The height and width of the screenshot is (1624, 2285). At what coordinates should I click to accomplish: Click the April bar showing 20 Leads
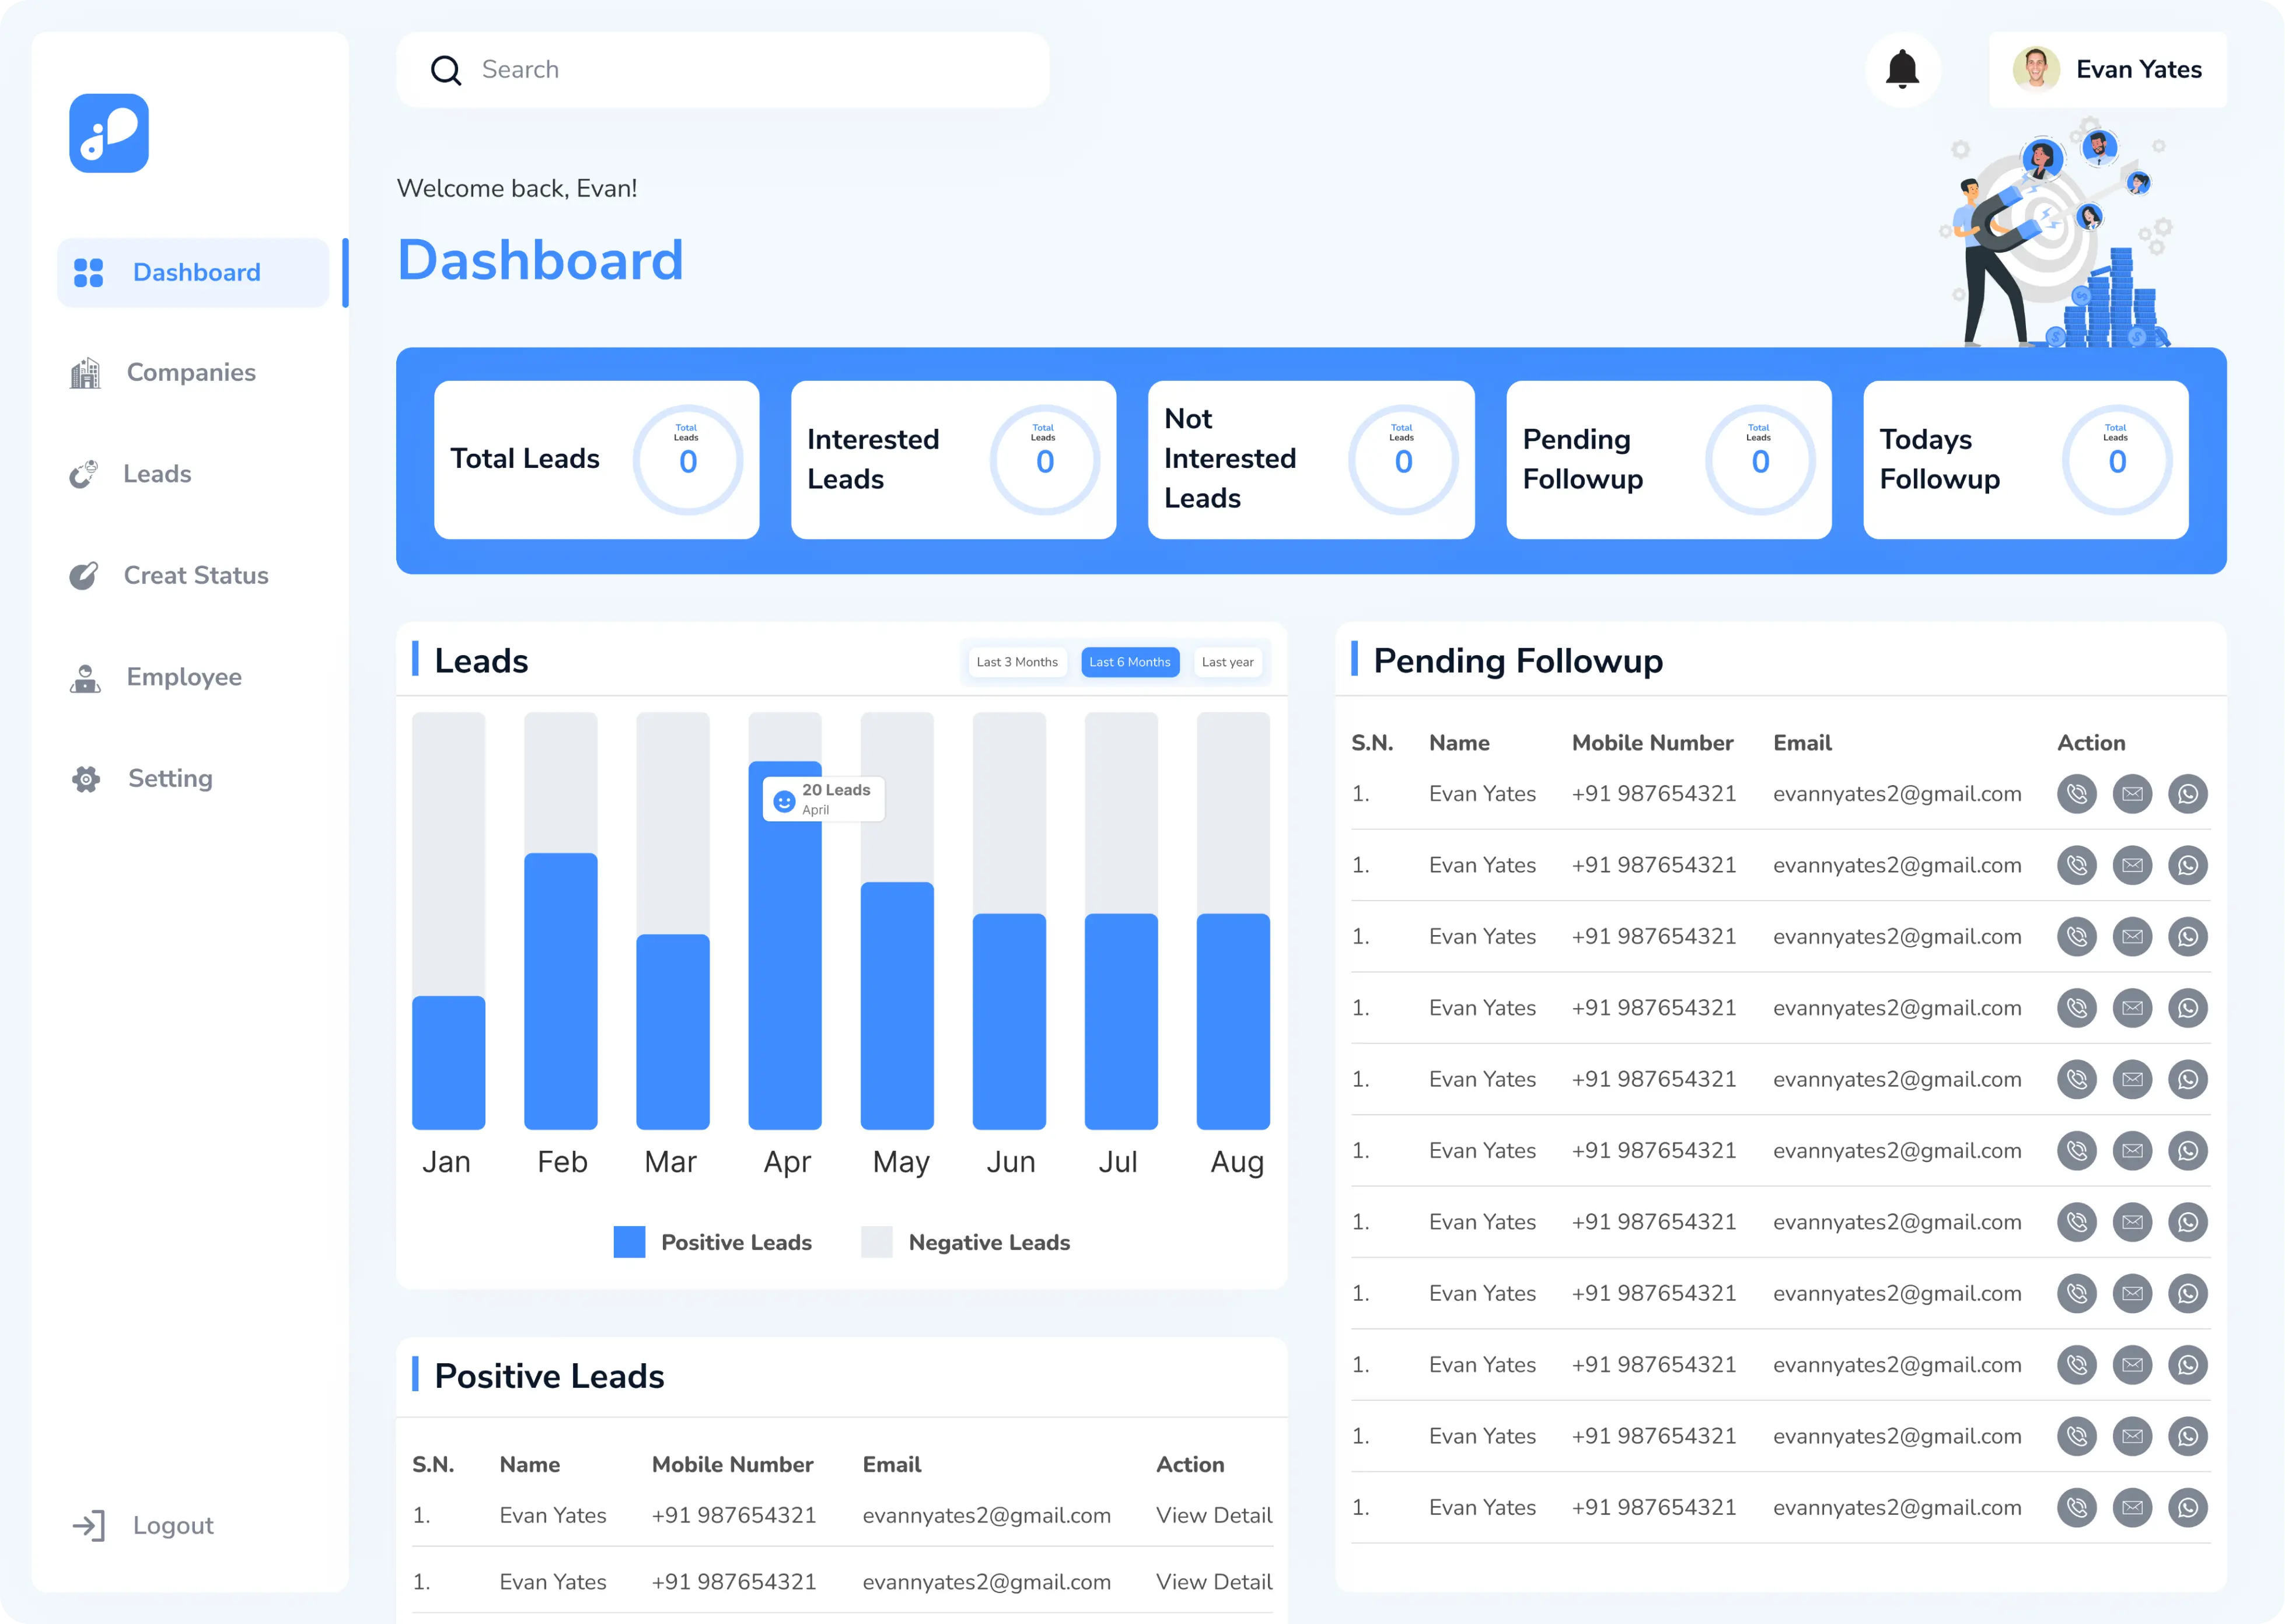click(x=786, y=950)
